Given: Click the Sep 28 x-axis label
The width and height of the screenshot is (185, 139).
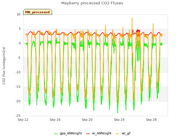Looking at the screenshot, I should pyautogui.click(x=151, y=120).
